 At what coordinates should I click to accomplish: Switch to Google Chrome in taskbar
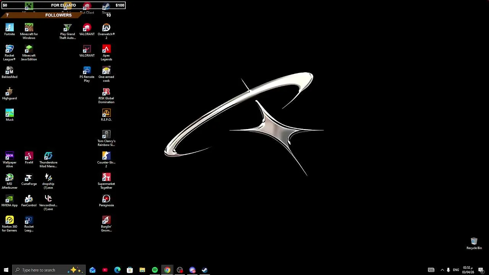click(167, 270)
